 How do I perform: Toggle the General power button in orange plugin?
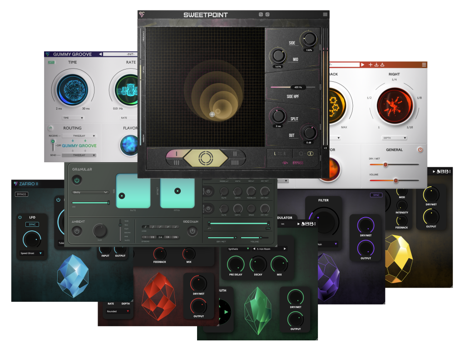point(420,150)
